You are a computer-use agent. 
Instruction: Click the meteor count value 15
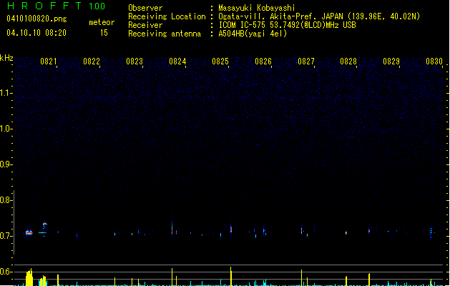click(104, 33)
